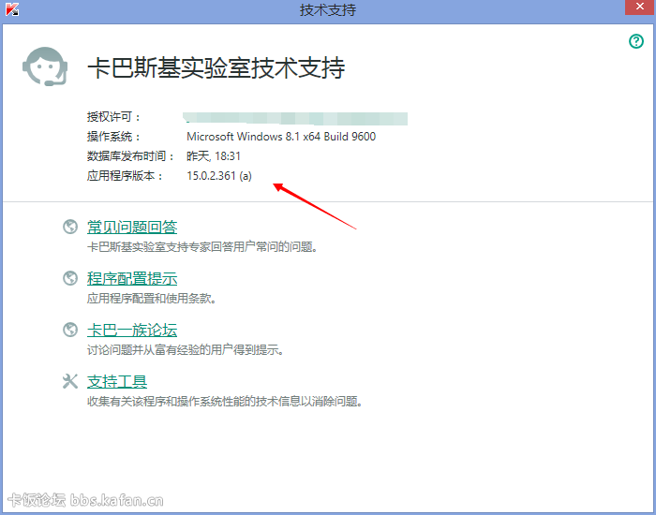Click the globe icon beside 程序配置提示
Viewport: 656px width, 515px height.
[70, 278]
